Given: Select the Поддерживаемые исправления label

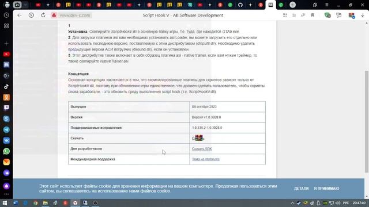Looking at the screenshot, I should (96, 128).
